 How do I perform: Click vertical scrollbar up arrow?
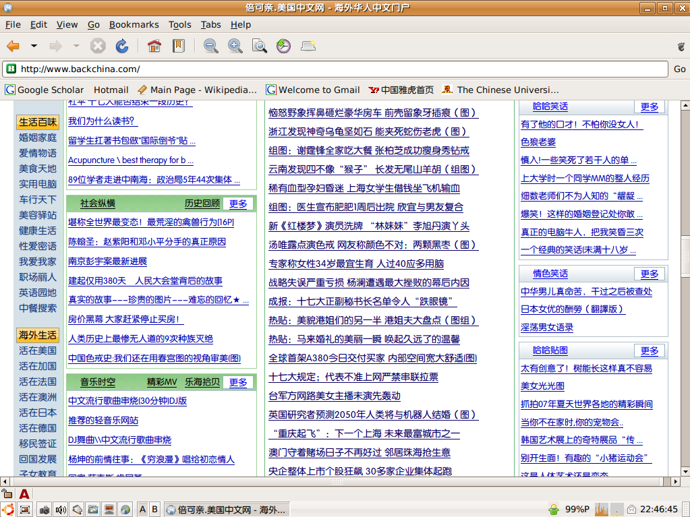click(x=685, y=105)
